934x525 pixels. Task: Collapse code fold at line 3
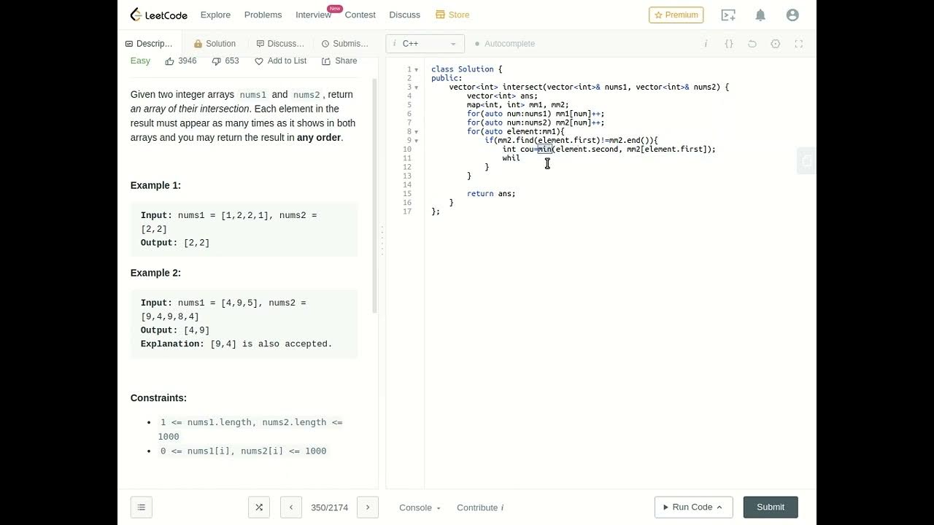click(x=417, y=87)
